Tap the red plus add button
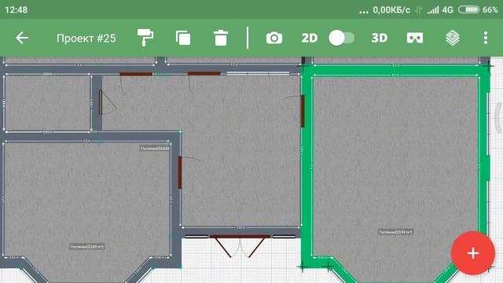The width and height of the screenshot is (503, 283). tap(473, 253)
